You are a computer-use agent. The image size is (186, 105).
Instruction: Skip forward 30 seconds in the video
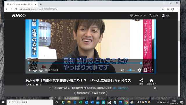tap(41, 70)
